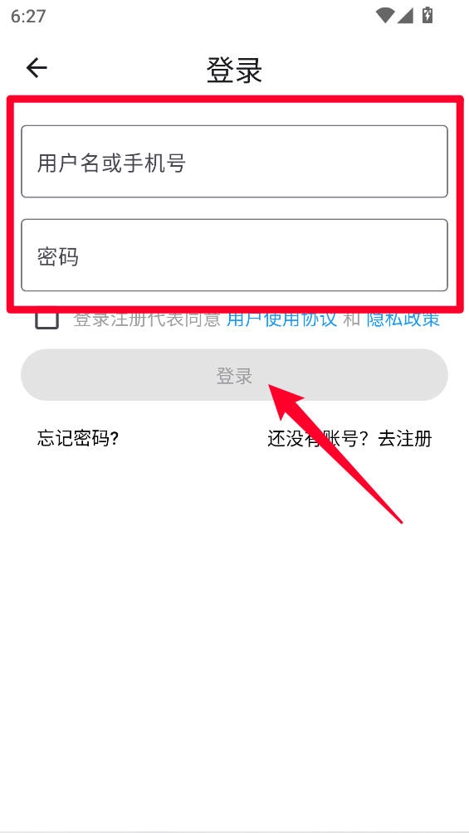This screenshot has height=833, width=469.
Task: Click the red arrow annotation
Action: 335,453
